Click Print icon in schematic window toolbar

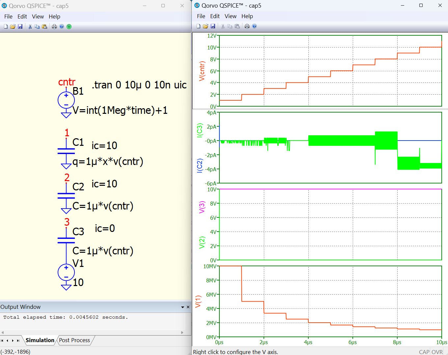[54, 27]
